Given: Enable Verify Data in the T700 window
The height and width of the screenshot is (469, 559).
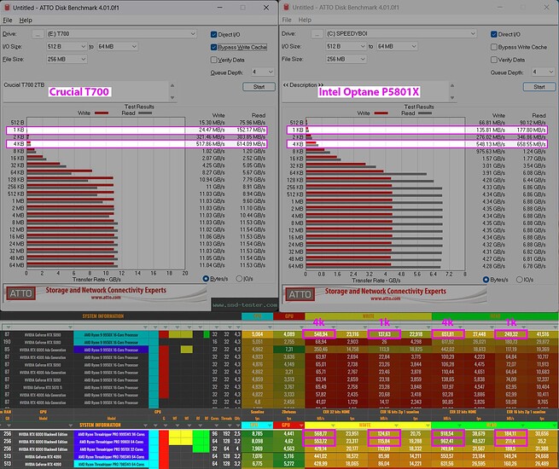Looking at the screenshot, I should pos(214,60).
